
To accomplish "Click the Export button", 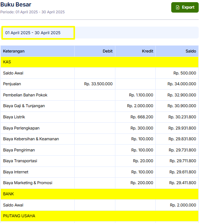I will [185, 7].
